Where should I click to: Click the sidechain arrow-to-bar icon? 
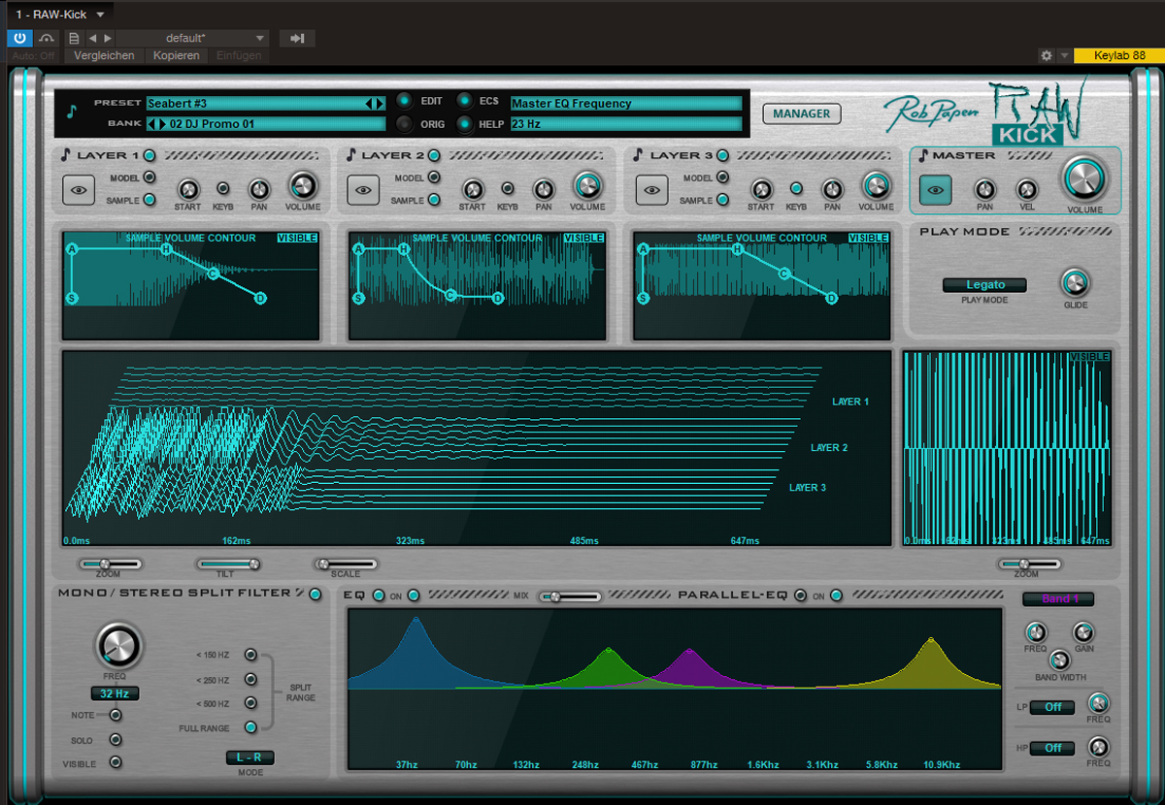point(297,38)
